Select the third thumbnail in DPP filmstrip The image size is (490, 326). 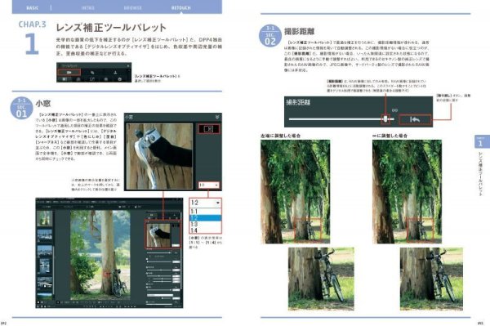[x=45, y=252]
